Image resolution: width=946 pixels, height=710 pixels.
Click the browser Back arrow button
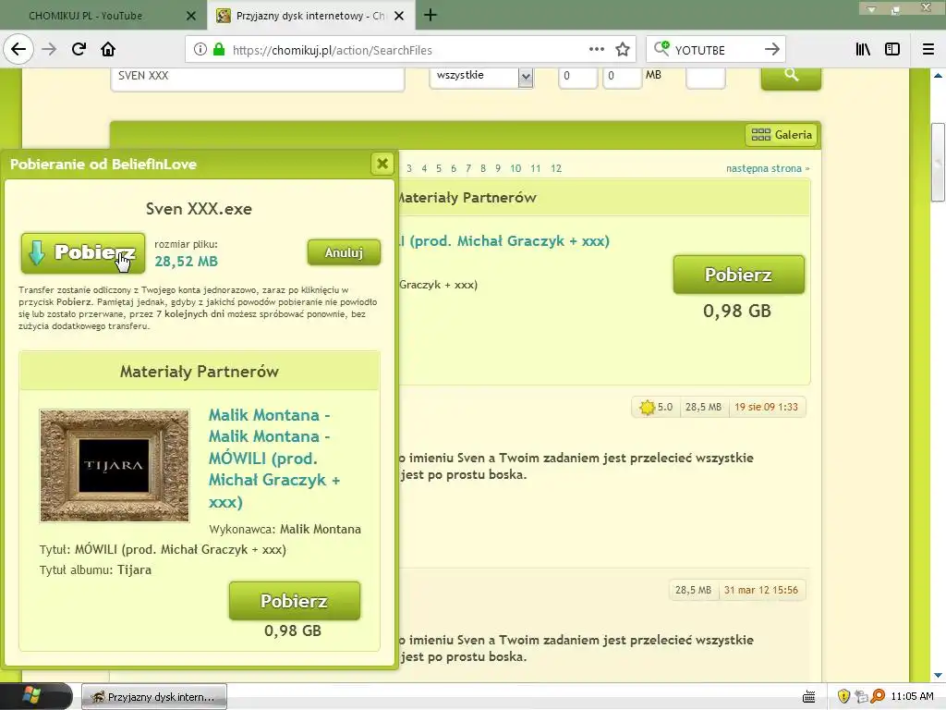(18, 50)
